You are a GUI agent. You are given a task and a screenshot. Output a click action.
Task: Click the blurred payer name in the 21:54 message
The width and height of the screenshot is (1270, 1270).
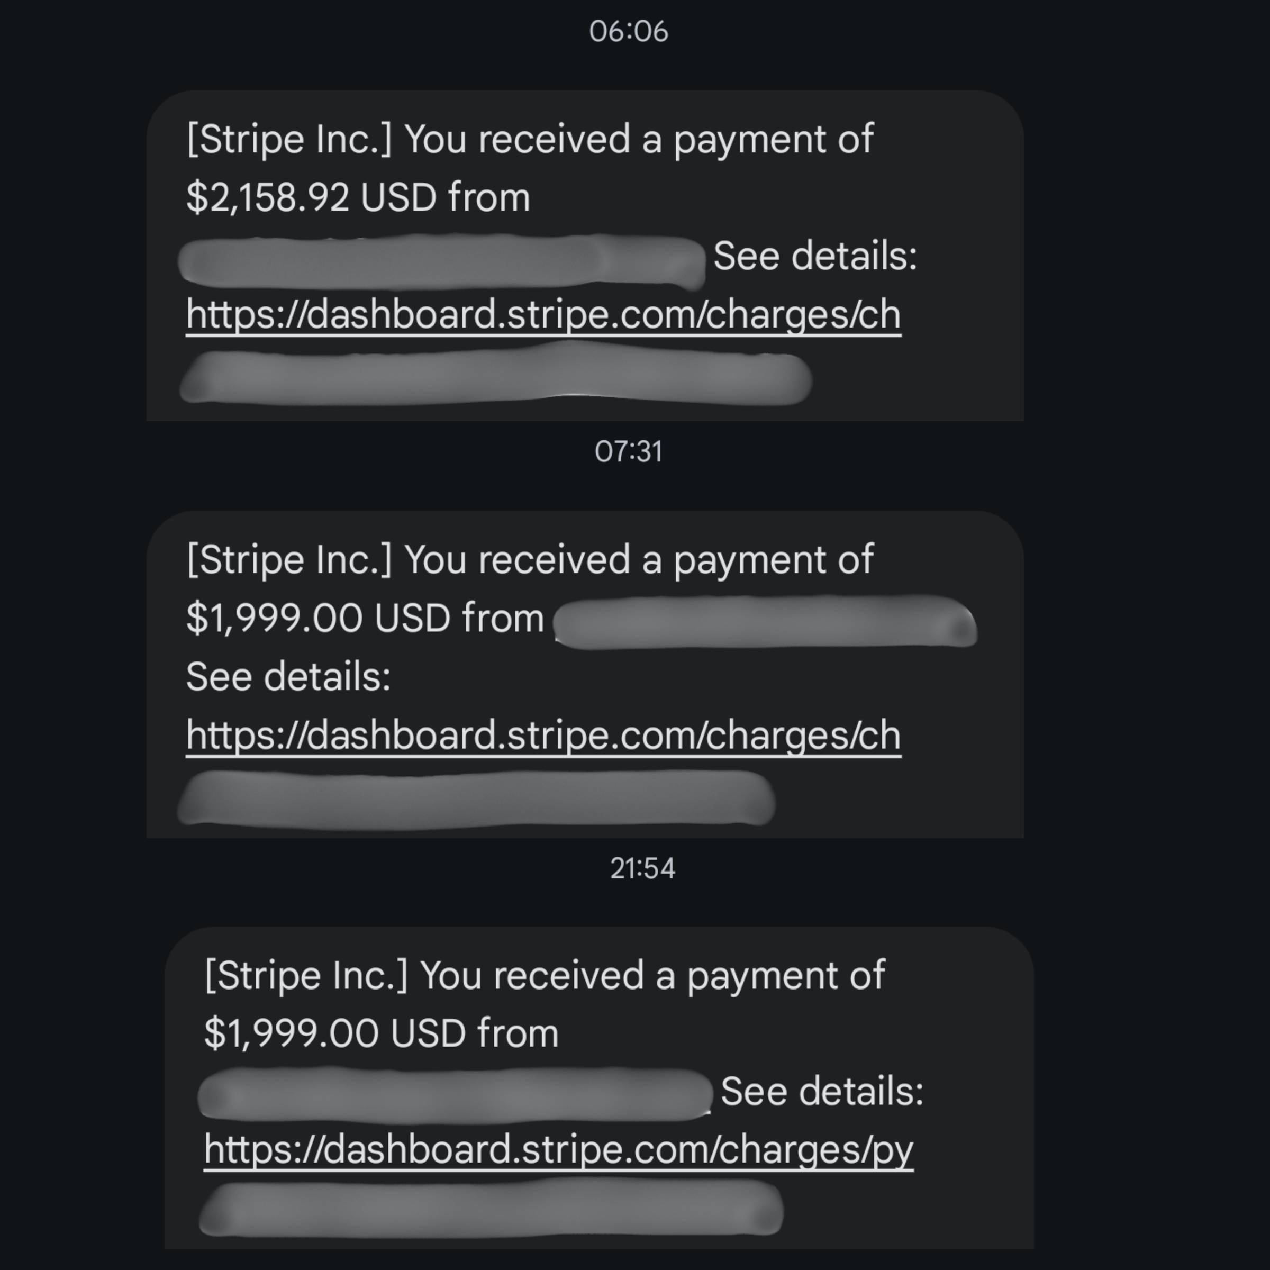pos(454,1094)
